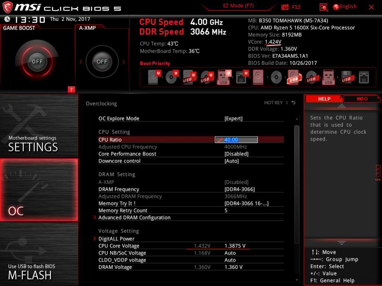382x286 pixels.
Task: Select the legacy hard disk boot icon without badge
Action: [x=258, y=77]
